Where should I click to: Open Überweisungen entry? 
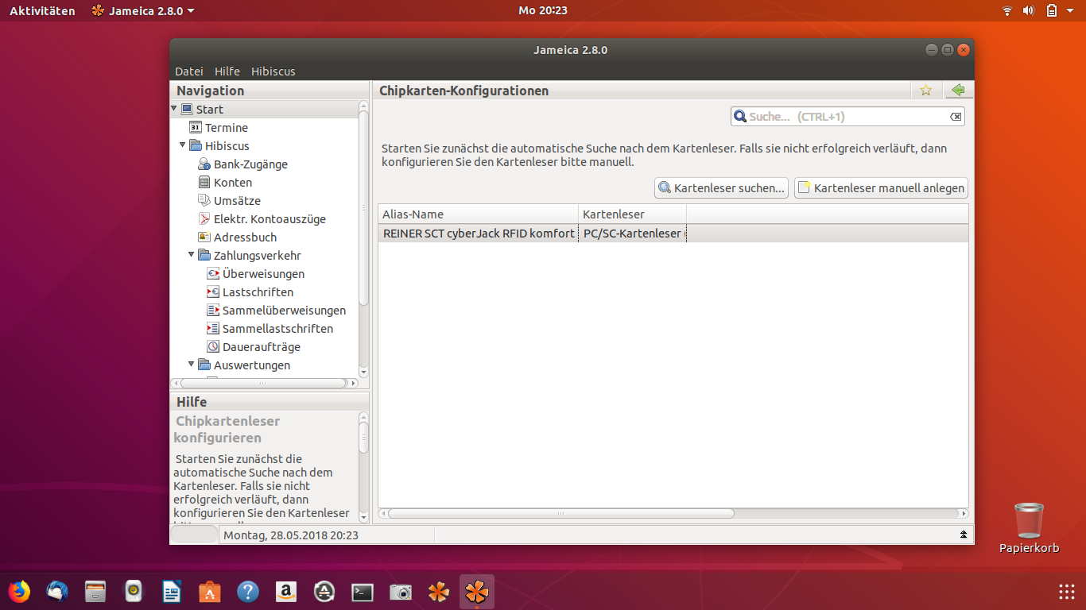click(255, 274)
